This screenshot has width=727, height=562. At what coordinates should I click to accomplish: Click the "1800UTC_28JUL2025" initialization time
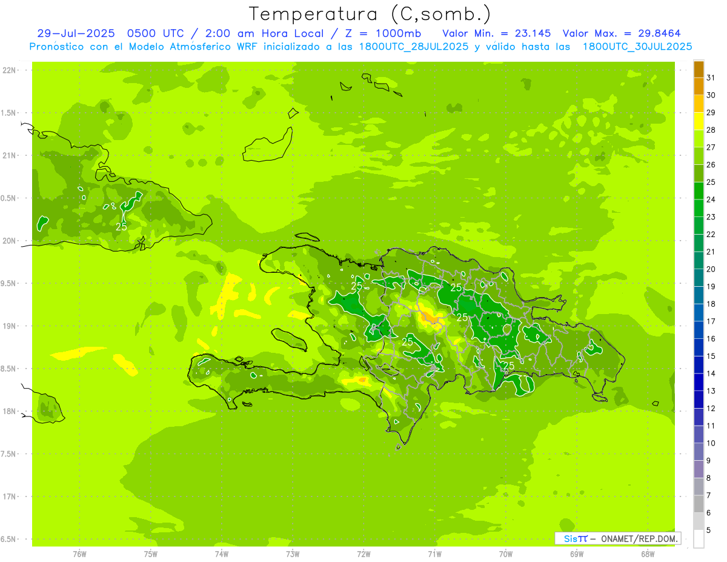(x=413, y=47)
